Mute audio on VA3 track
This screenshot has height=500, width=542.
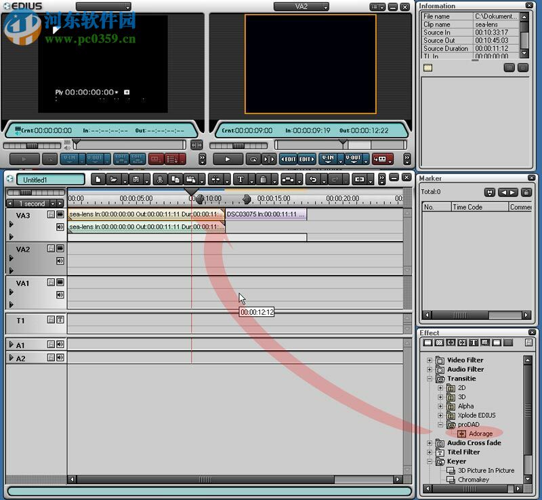[60, 227]
